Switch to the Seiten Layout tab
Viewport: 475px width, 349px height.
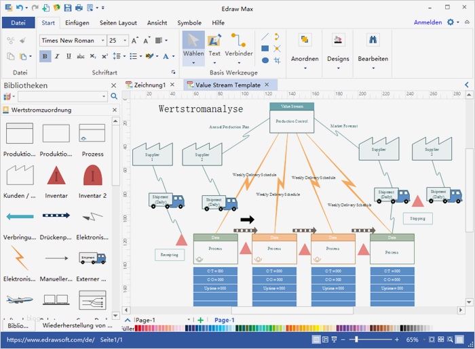pyautogui.click(x=118, y=22)
